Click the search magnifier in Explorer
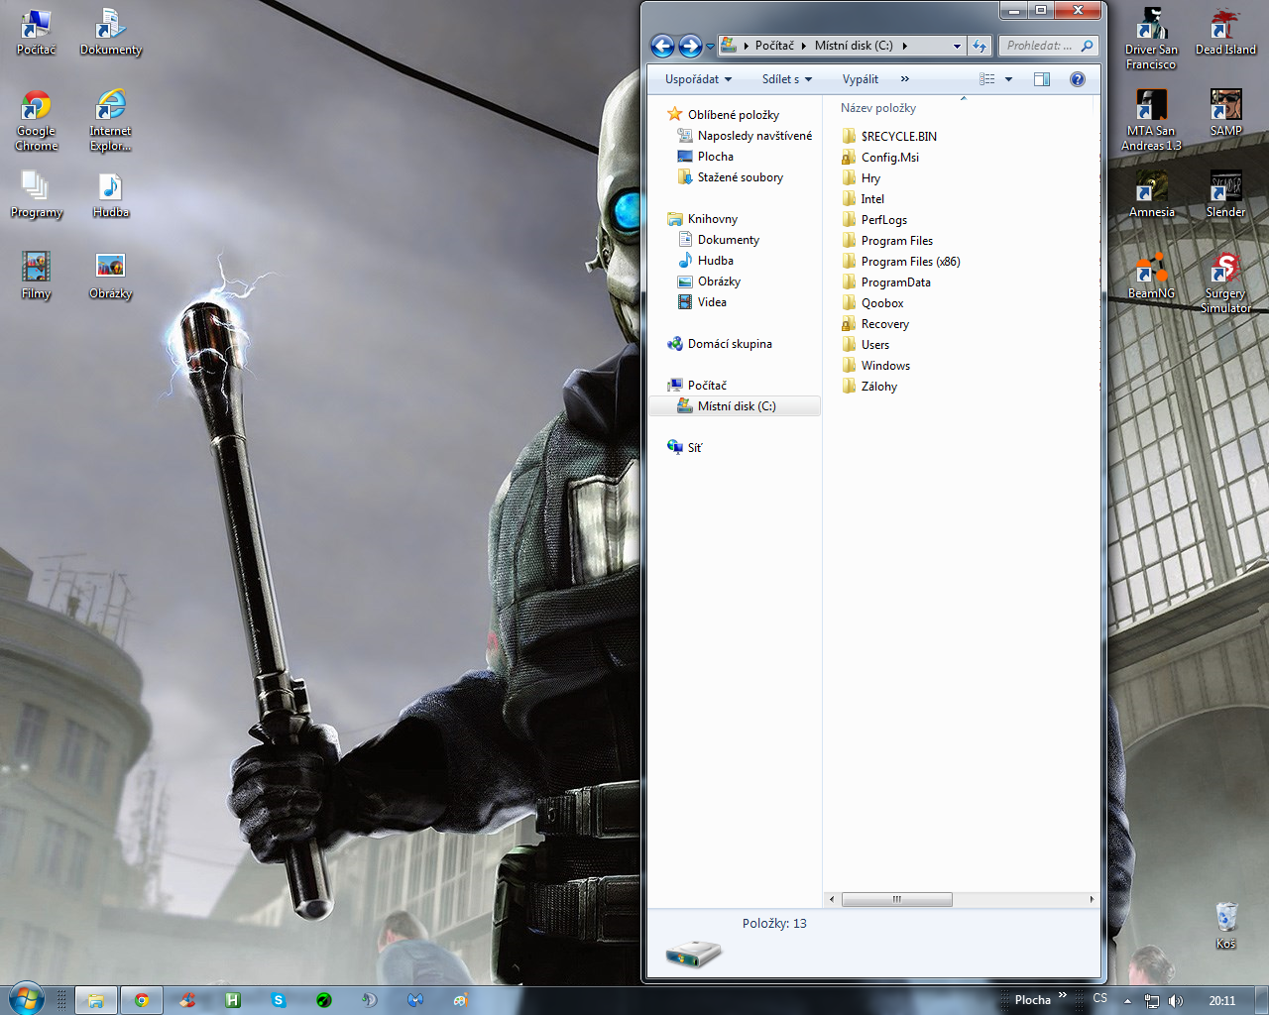This screenshot has height=1015, width=1269. pos(1088,46)
